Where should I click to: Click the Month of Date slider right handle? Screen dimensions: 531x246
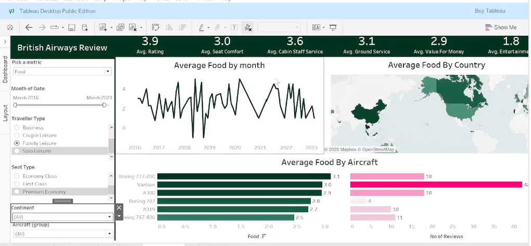pyautogui.click(x=104, y=105)
